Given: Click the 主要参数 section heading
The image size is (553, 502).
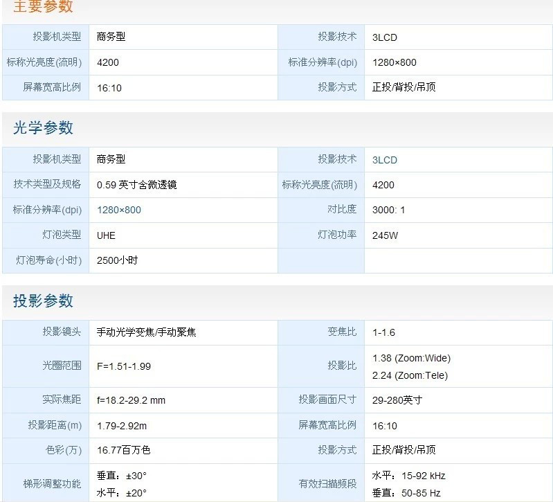Looking at the screenshot, I should [x=43, y=8].
